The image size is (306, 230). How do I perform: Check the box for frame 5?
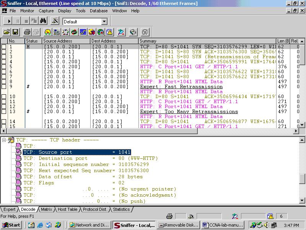coord(4,67)
